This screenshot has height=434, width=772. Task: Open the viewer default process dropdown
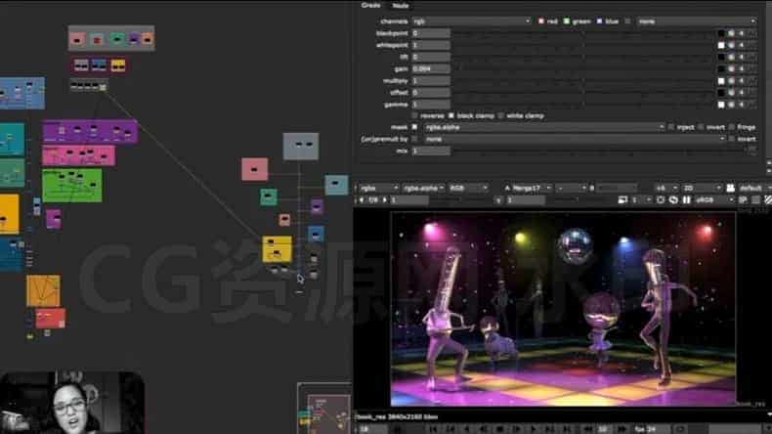pos(754,189)
